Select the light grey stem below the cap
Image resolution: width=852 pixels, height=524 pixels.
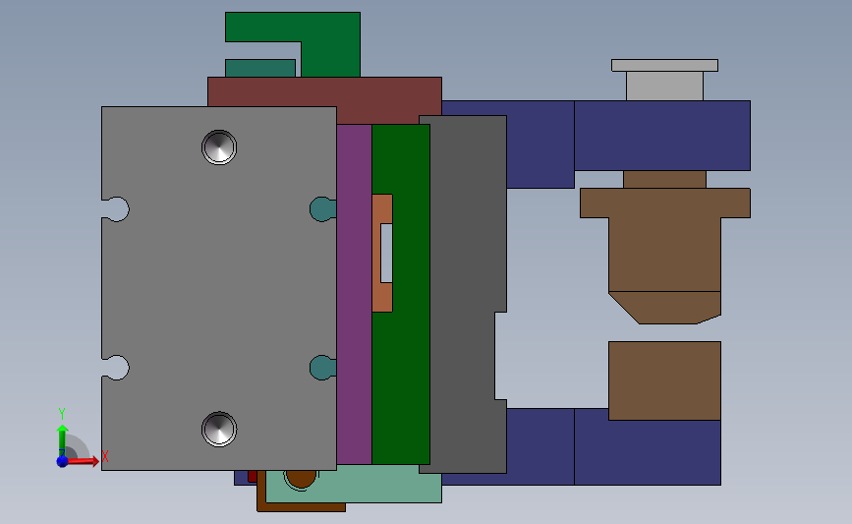pos(664,86)
